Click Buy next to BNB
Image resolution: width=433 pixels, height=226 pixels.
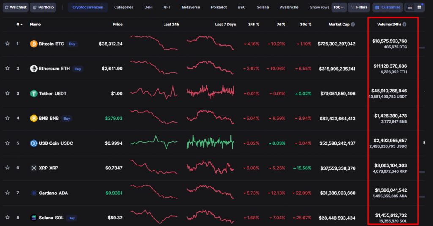pos(66,119)
